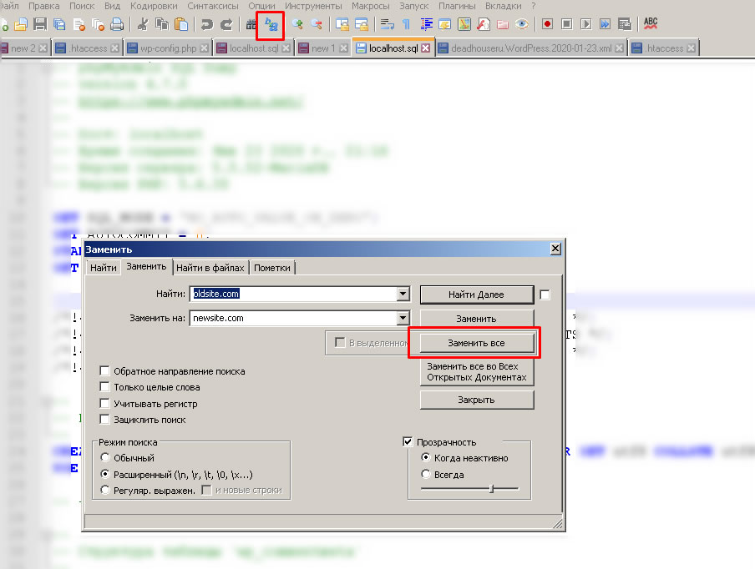Open the Replace tool from the toolbar

271,24
